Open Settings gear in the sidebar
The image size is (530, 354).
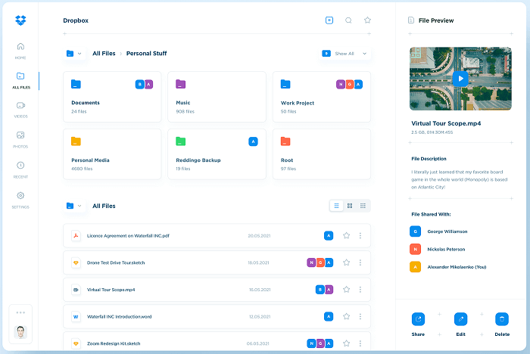pos(20,196)
